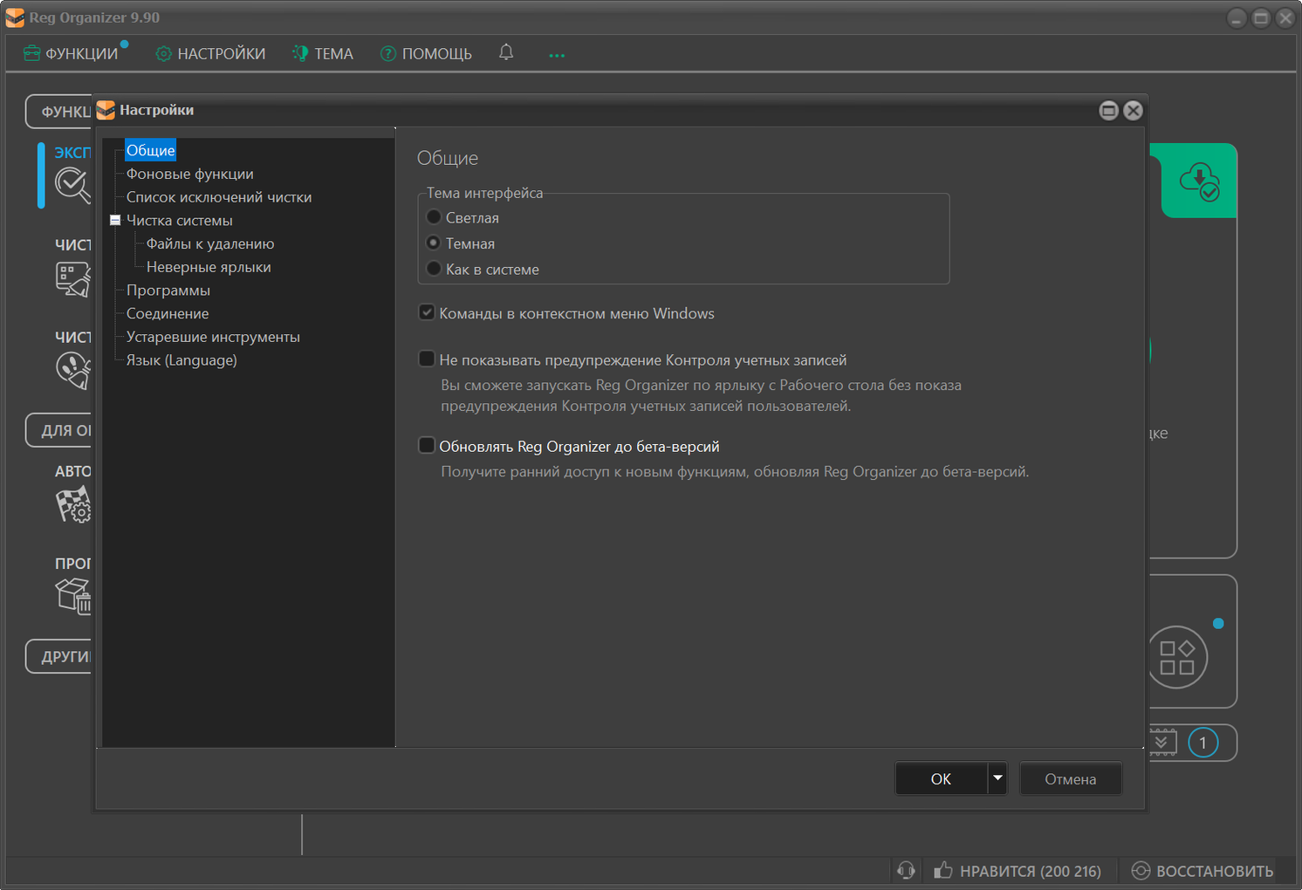
Task: Click the three dots overflow icon
Action: [557, 55]
